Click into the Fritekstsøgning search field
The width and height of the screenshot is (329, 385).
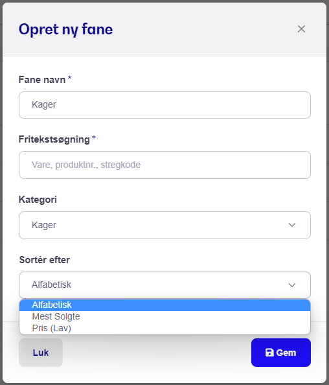[164, 165]
